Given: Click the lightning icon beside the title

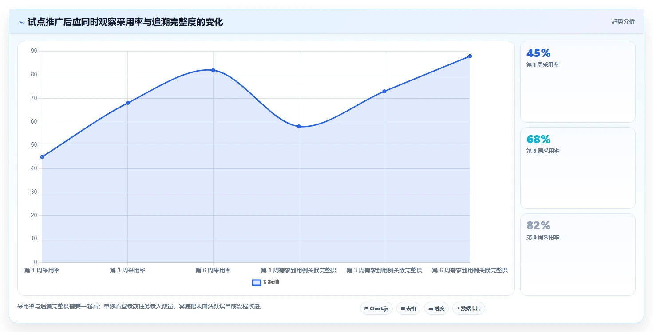Looking at the screenshot, I should pos(21,22).
